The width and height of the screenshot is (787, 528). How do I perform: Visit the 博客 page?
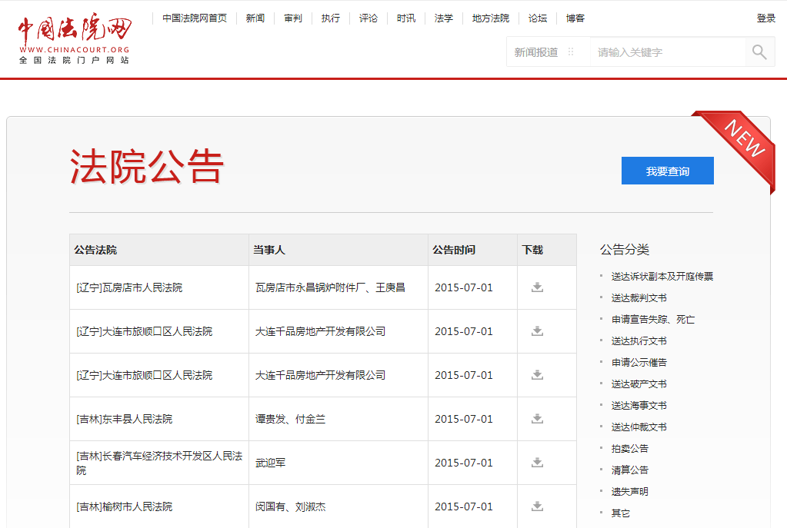[x=575, y=18]
